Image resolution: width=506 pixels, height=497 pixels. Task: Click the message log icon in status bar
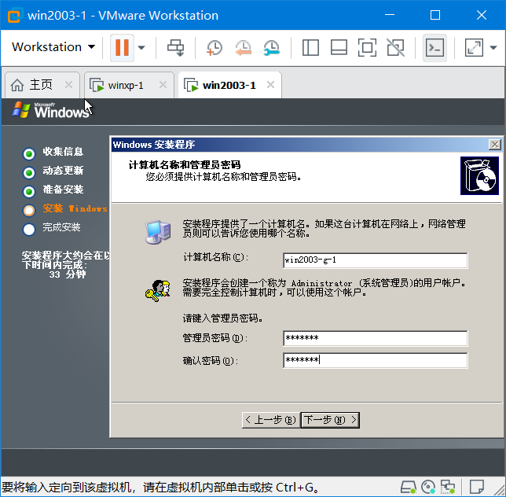tap(476, 487)
